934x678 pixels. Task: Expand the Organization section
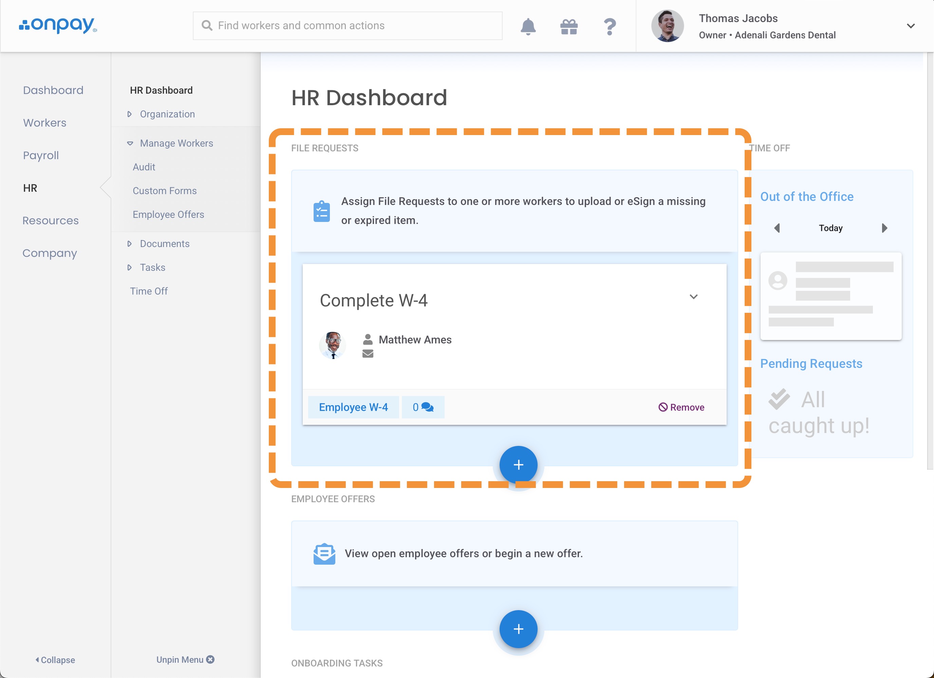point(167,114)
